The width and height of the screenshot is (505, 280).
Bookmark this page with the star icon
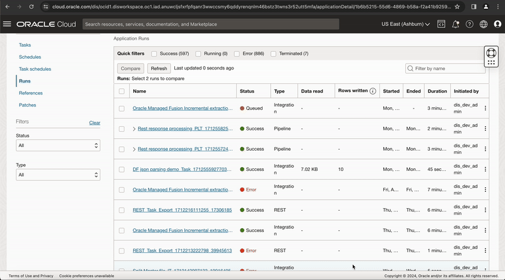tap(457, 6)
